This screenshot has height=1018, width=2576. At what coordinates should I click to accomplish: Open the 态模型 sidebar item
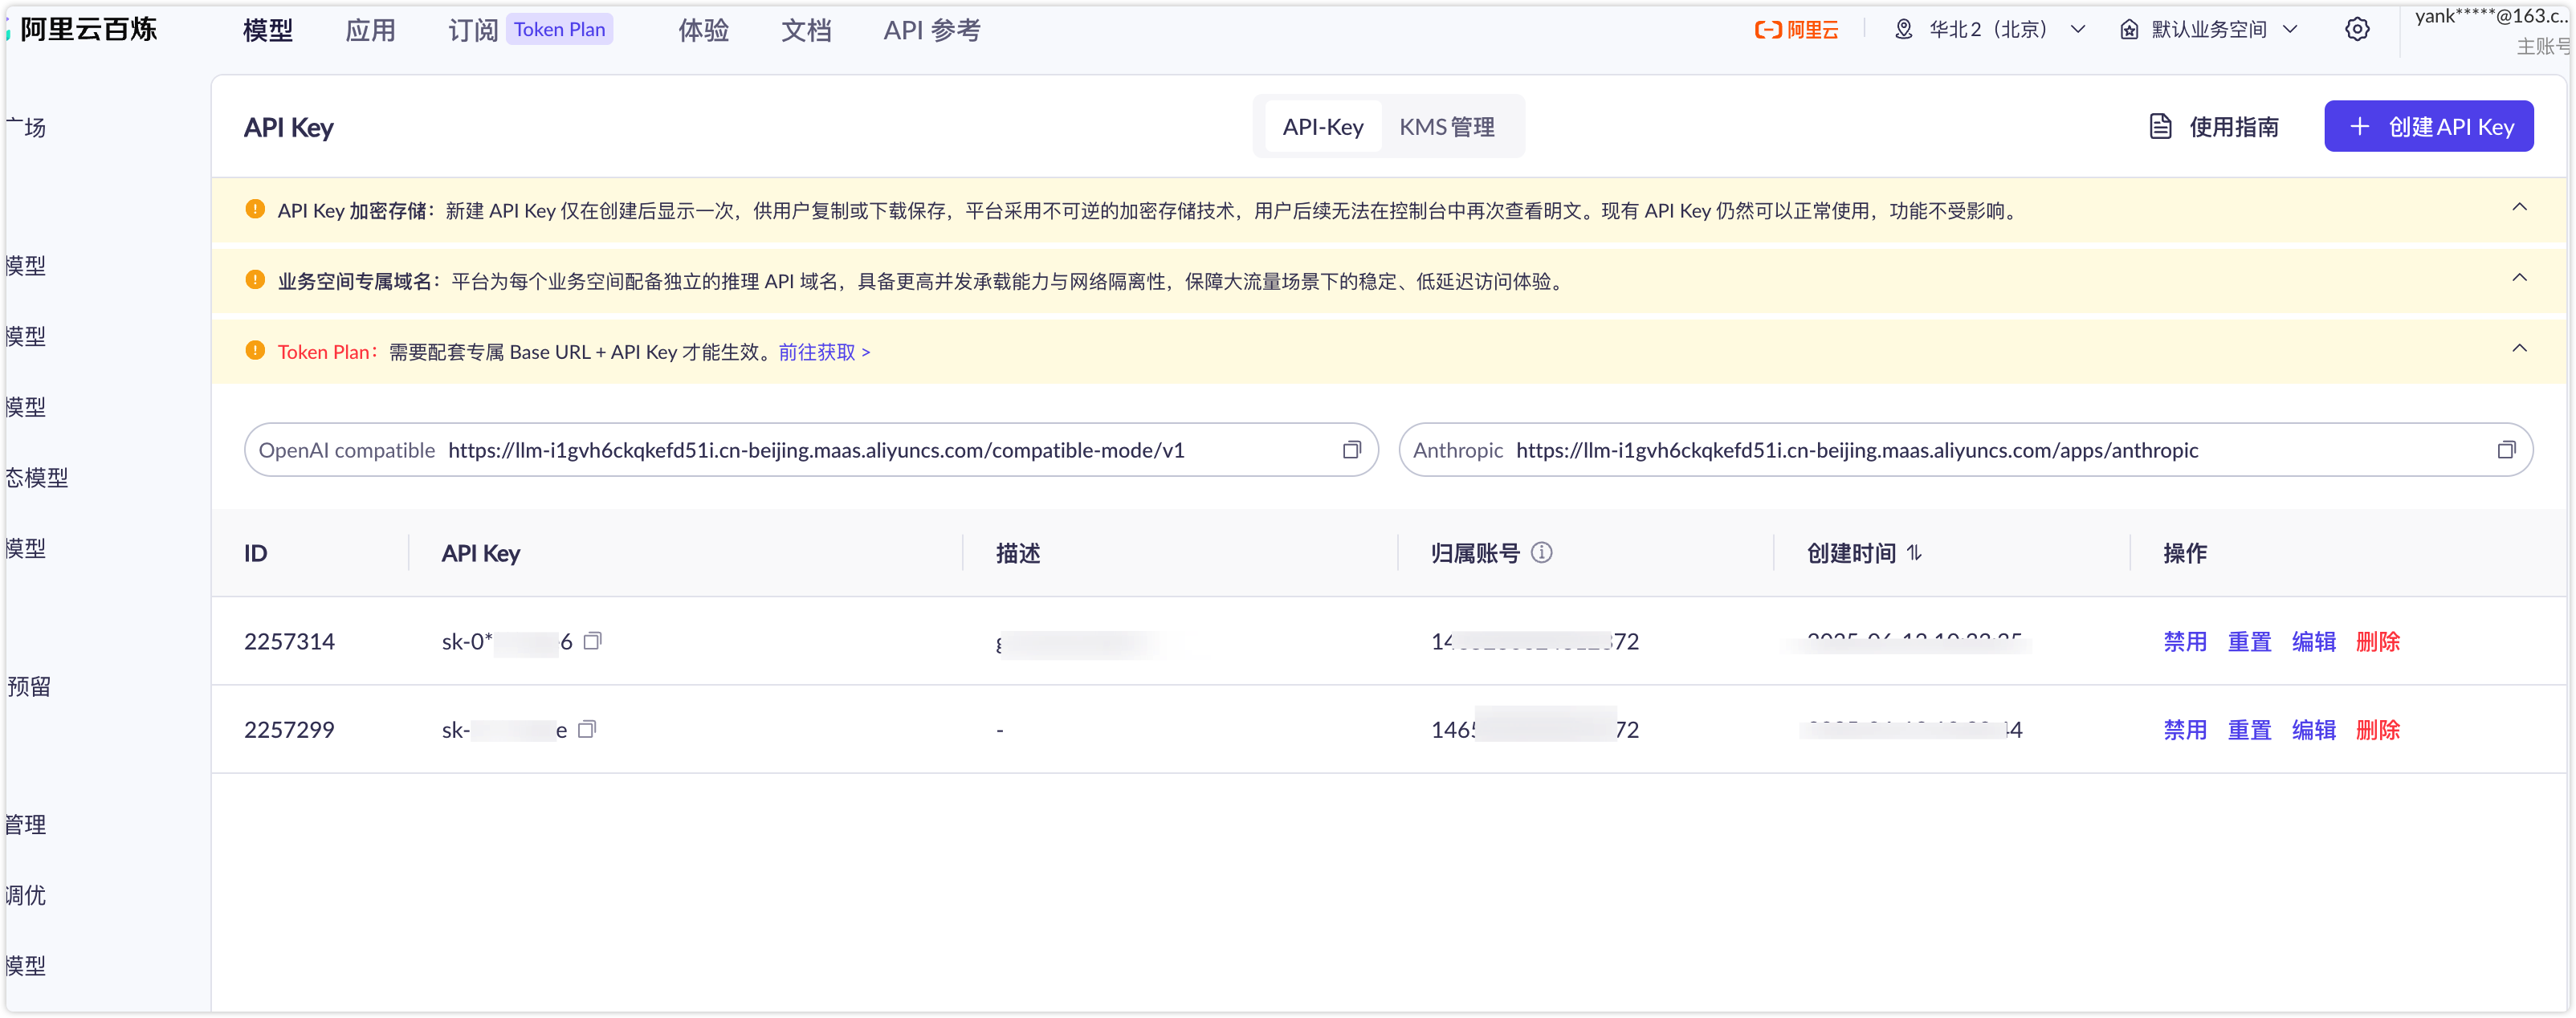37,478
